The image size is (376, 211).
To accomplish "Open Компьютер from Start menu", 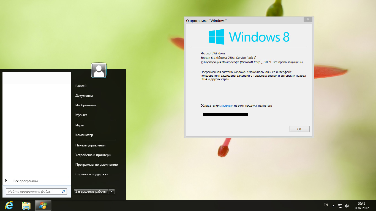I will point(84,135).
